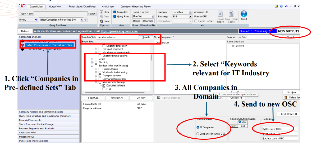Screen dimensions: 312x146
Task: Uncheck the Computer software checkbox
Action: [x=104, y=86]
